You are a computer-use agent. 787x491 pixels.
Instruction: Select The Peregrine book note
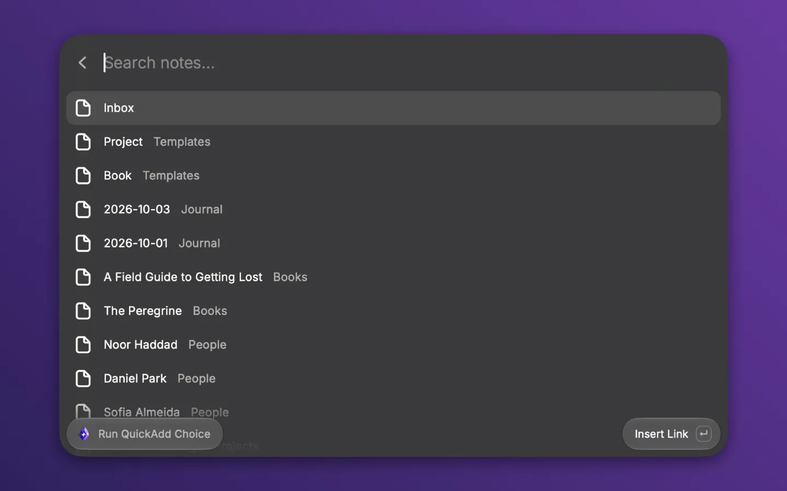[x=393, y=311]
